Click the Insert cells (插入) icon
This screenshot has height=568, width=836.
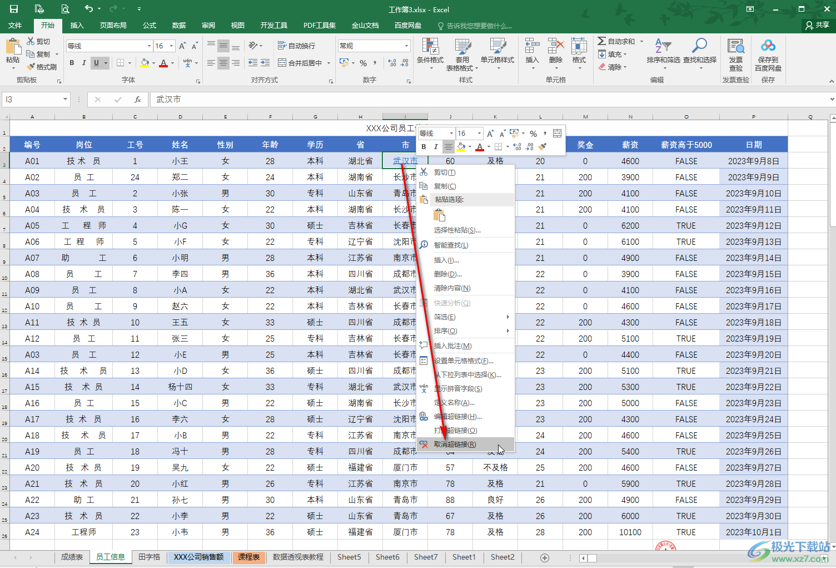[532, 46]
